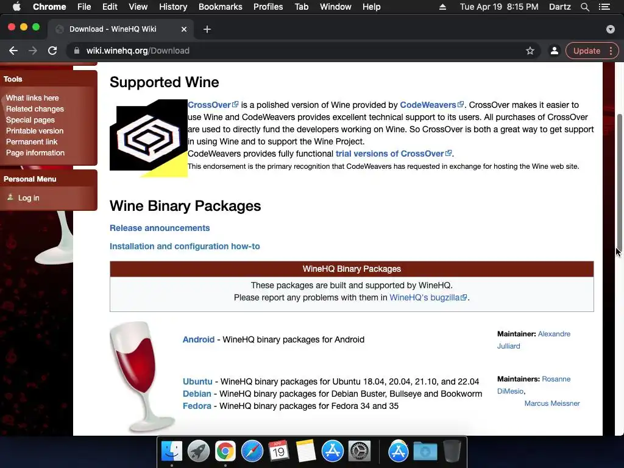Open the Ubuntu packages link
Screen dimensions: 624x468
(x=197, y=381)
